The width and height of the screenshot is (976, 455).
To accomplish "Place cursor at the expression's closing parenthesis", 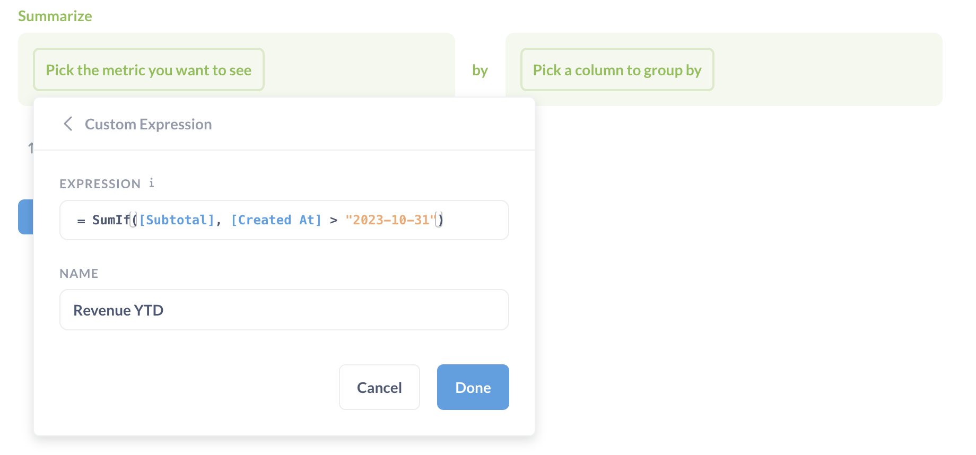I will (x=441, y=220).
